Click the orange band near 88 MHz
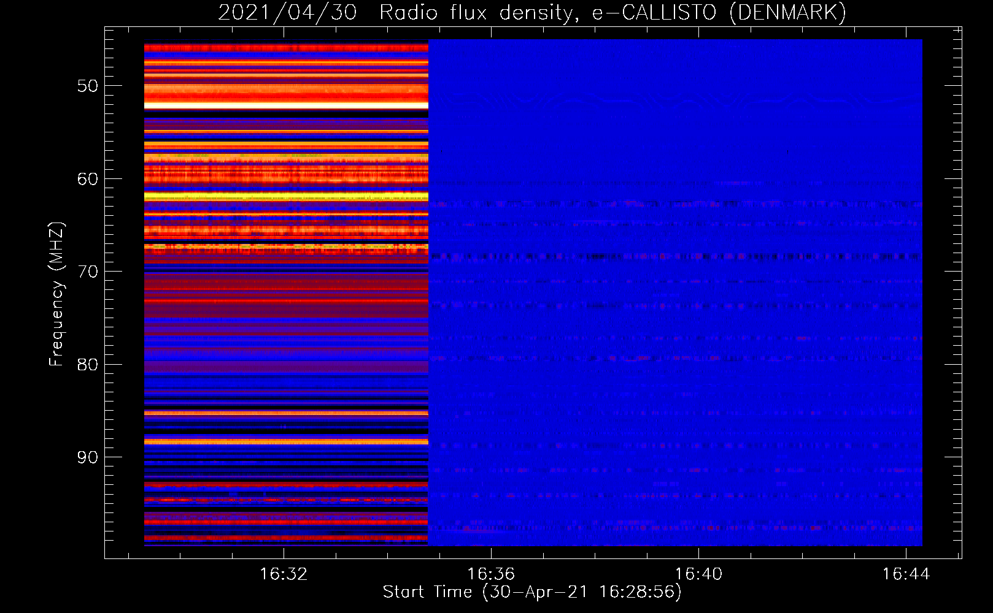Viewport: 993px width, 613px height. [286, 441]
